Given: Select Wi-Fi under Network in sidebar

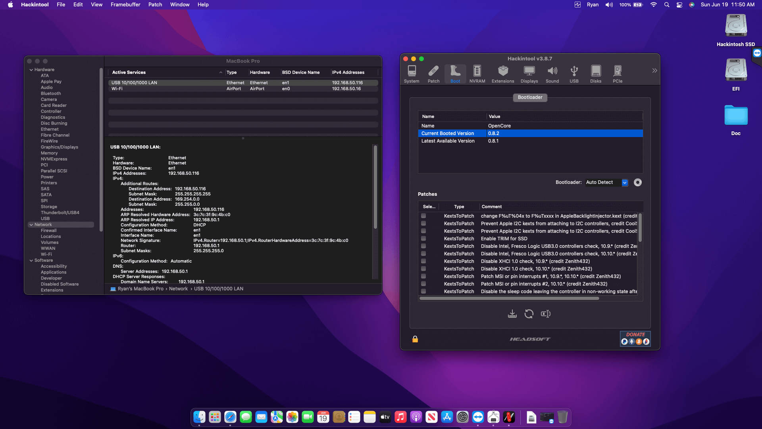Looking at the screenshot, I should [x=46, y=254].
